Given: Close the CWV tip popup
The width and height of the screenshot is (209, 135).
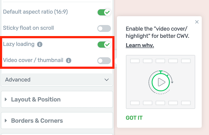Looking at the screenshot, I should tap(197, 22).
